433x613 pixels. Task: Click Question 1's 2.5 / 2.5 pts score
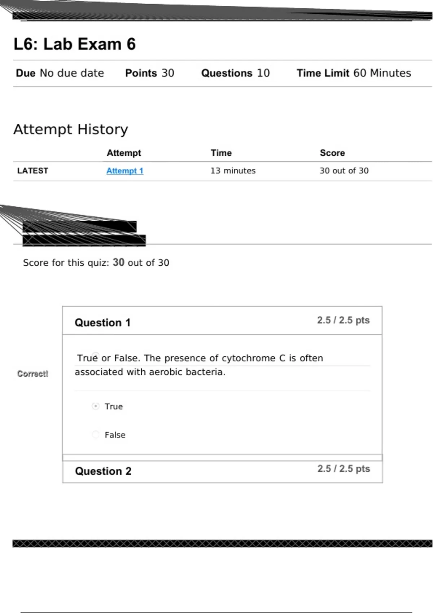click(343, 320)
